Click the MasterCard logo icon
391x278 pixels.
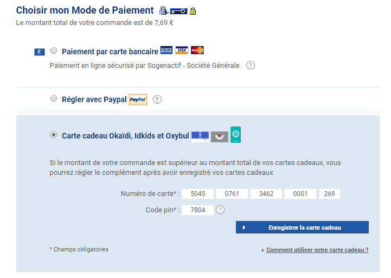(x=197, y=50)
